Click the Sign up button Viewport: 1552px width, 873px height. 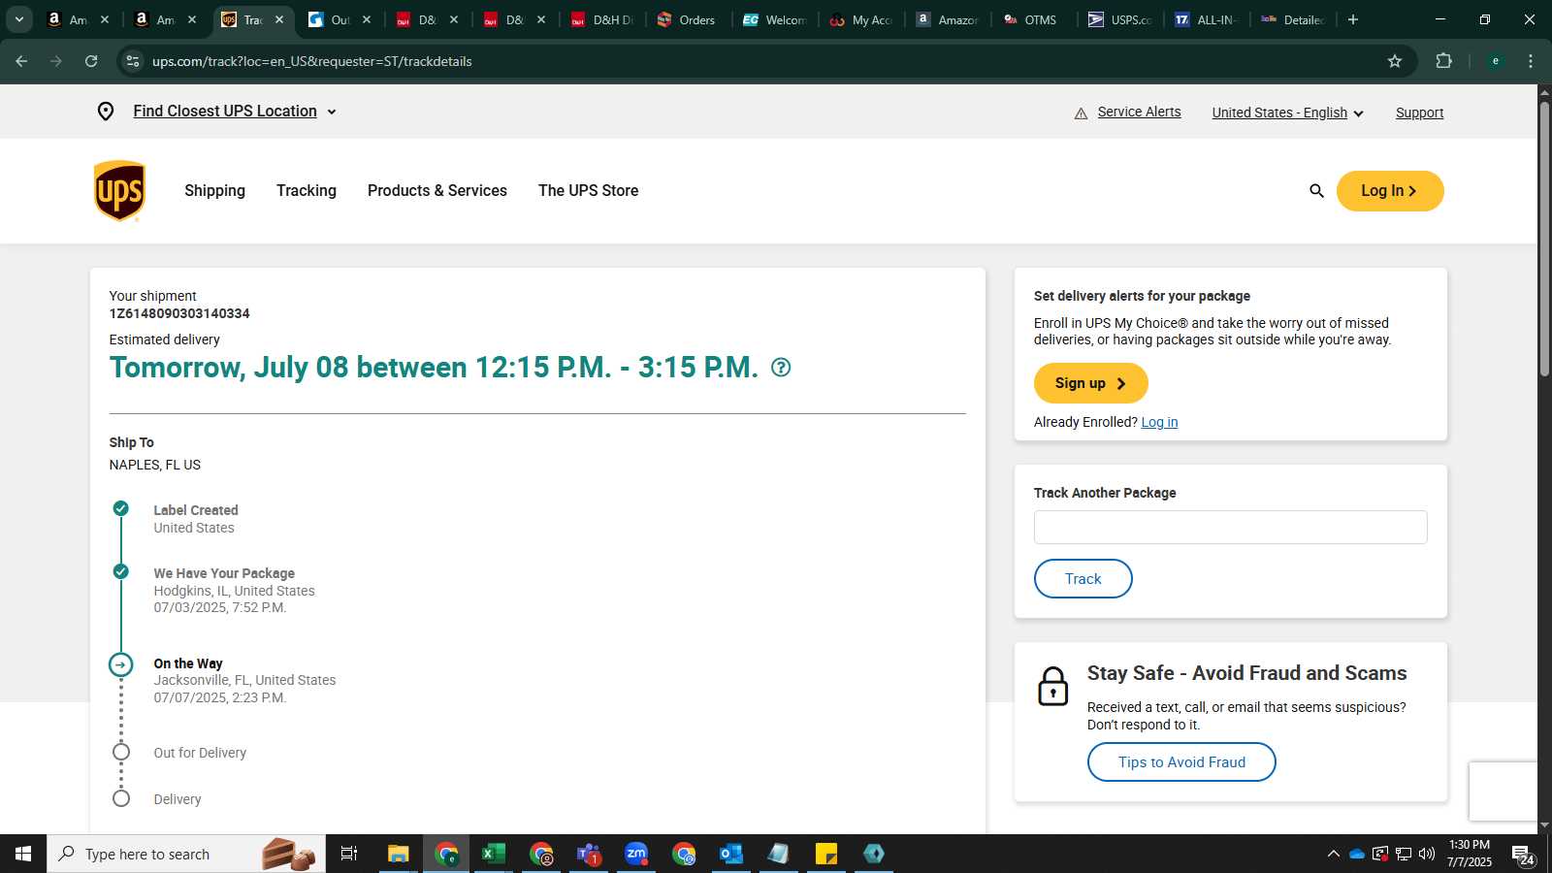coord(1091,383)
